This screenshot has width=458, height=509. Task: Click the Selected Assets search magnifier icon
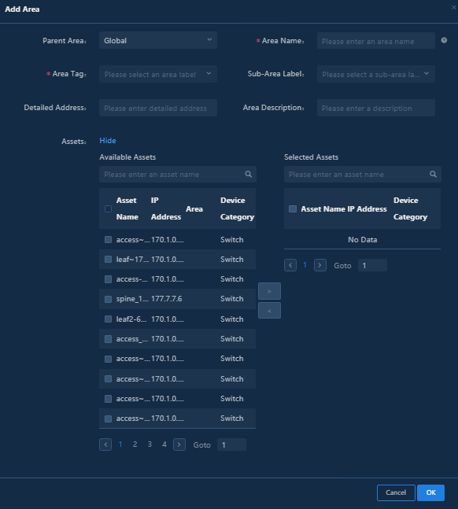coord(433,175)
